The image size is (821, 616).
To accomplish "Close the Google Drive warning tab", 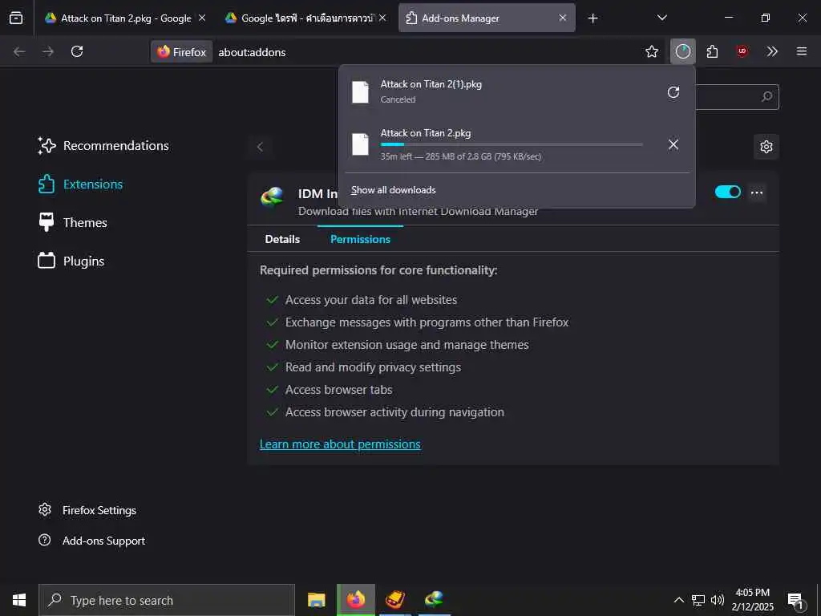I will (x=382, y=18).
